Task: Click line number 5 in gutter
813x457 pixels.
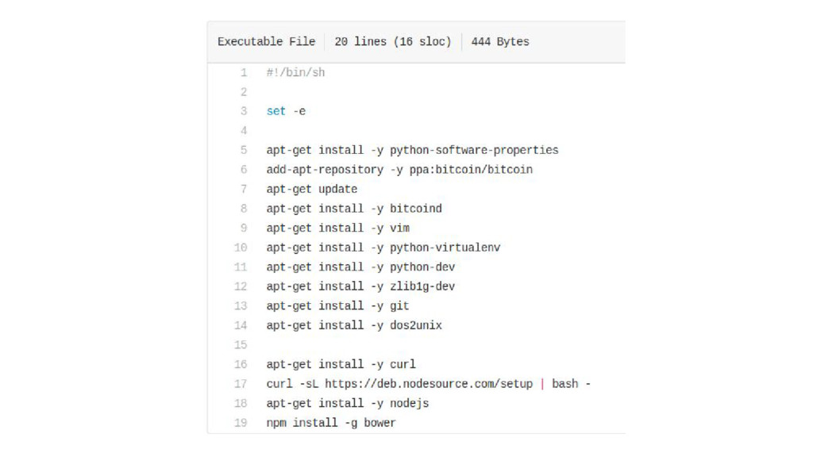Action: (x=244, y=150)
